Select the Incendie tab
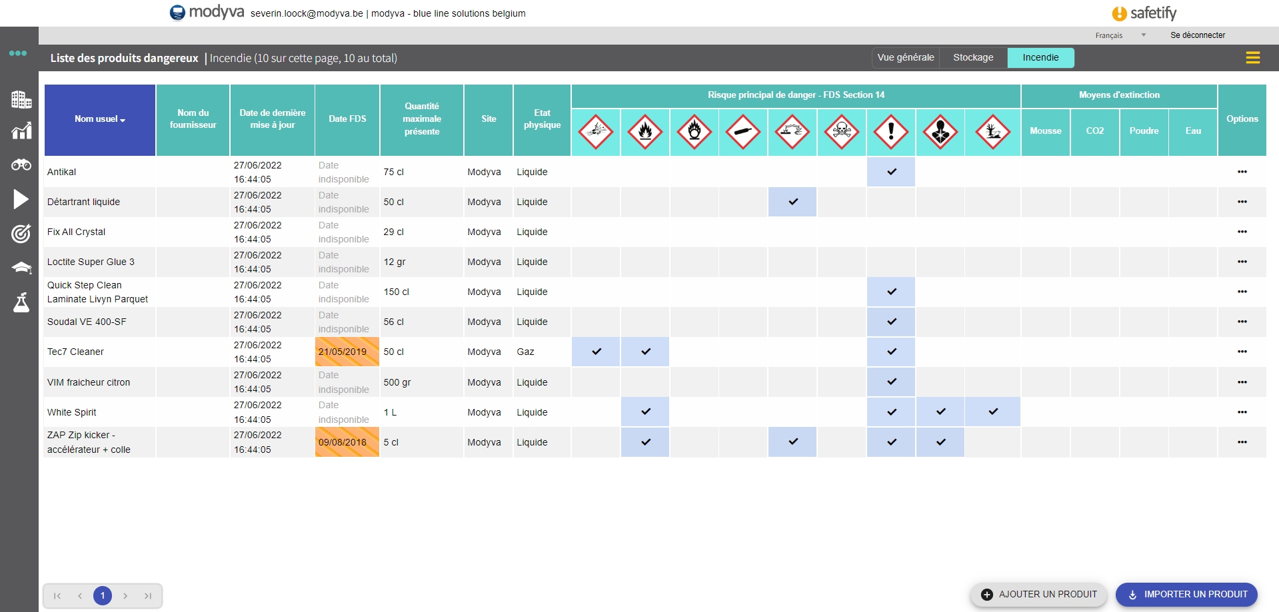 1040,58
